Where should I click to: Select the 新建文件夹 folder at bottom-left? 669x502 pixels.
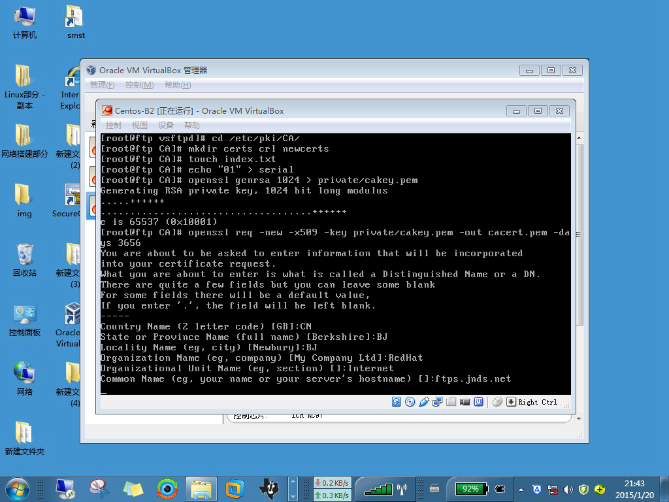point(24,439)
